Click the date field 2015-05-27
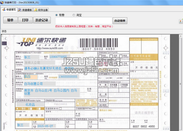 [46, 126]
